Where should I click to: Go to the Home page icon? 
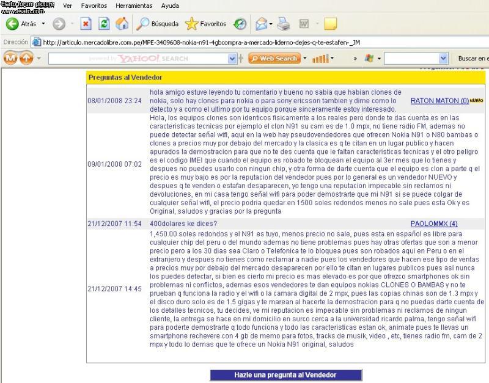(x=122, y=24)
